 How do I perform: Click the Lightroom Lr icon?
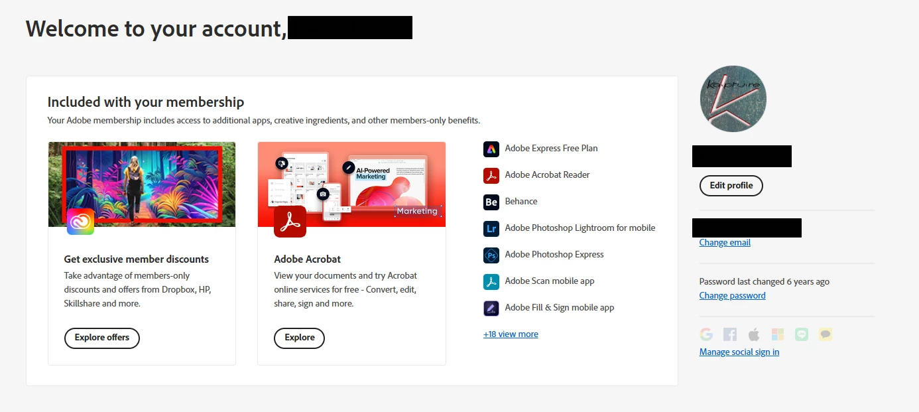[x=491, y=228]
